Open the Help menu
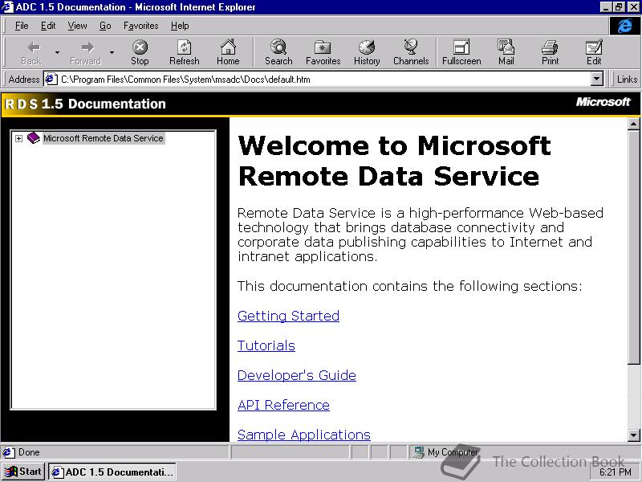642x482 pixels. click(180, 26)
